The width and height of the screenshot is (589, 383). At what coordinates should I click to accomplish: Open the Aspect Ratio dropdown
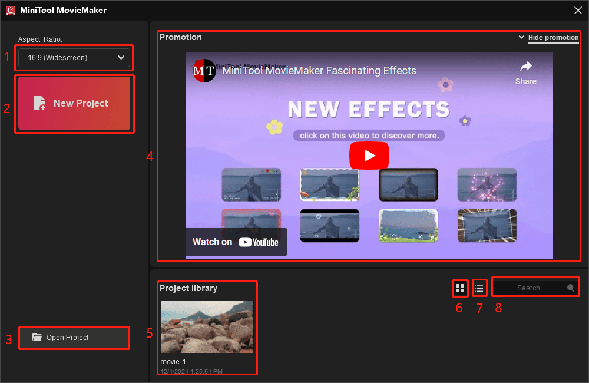click(x=74, y=58)
